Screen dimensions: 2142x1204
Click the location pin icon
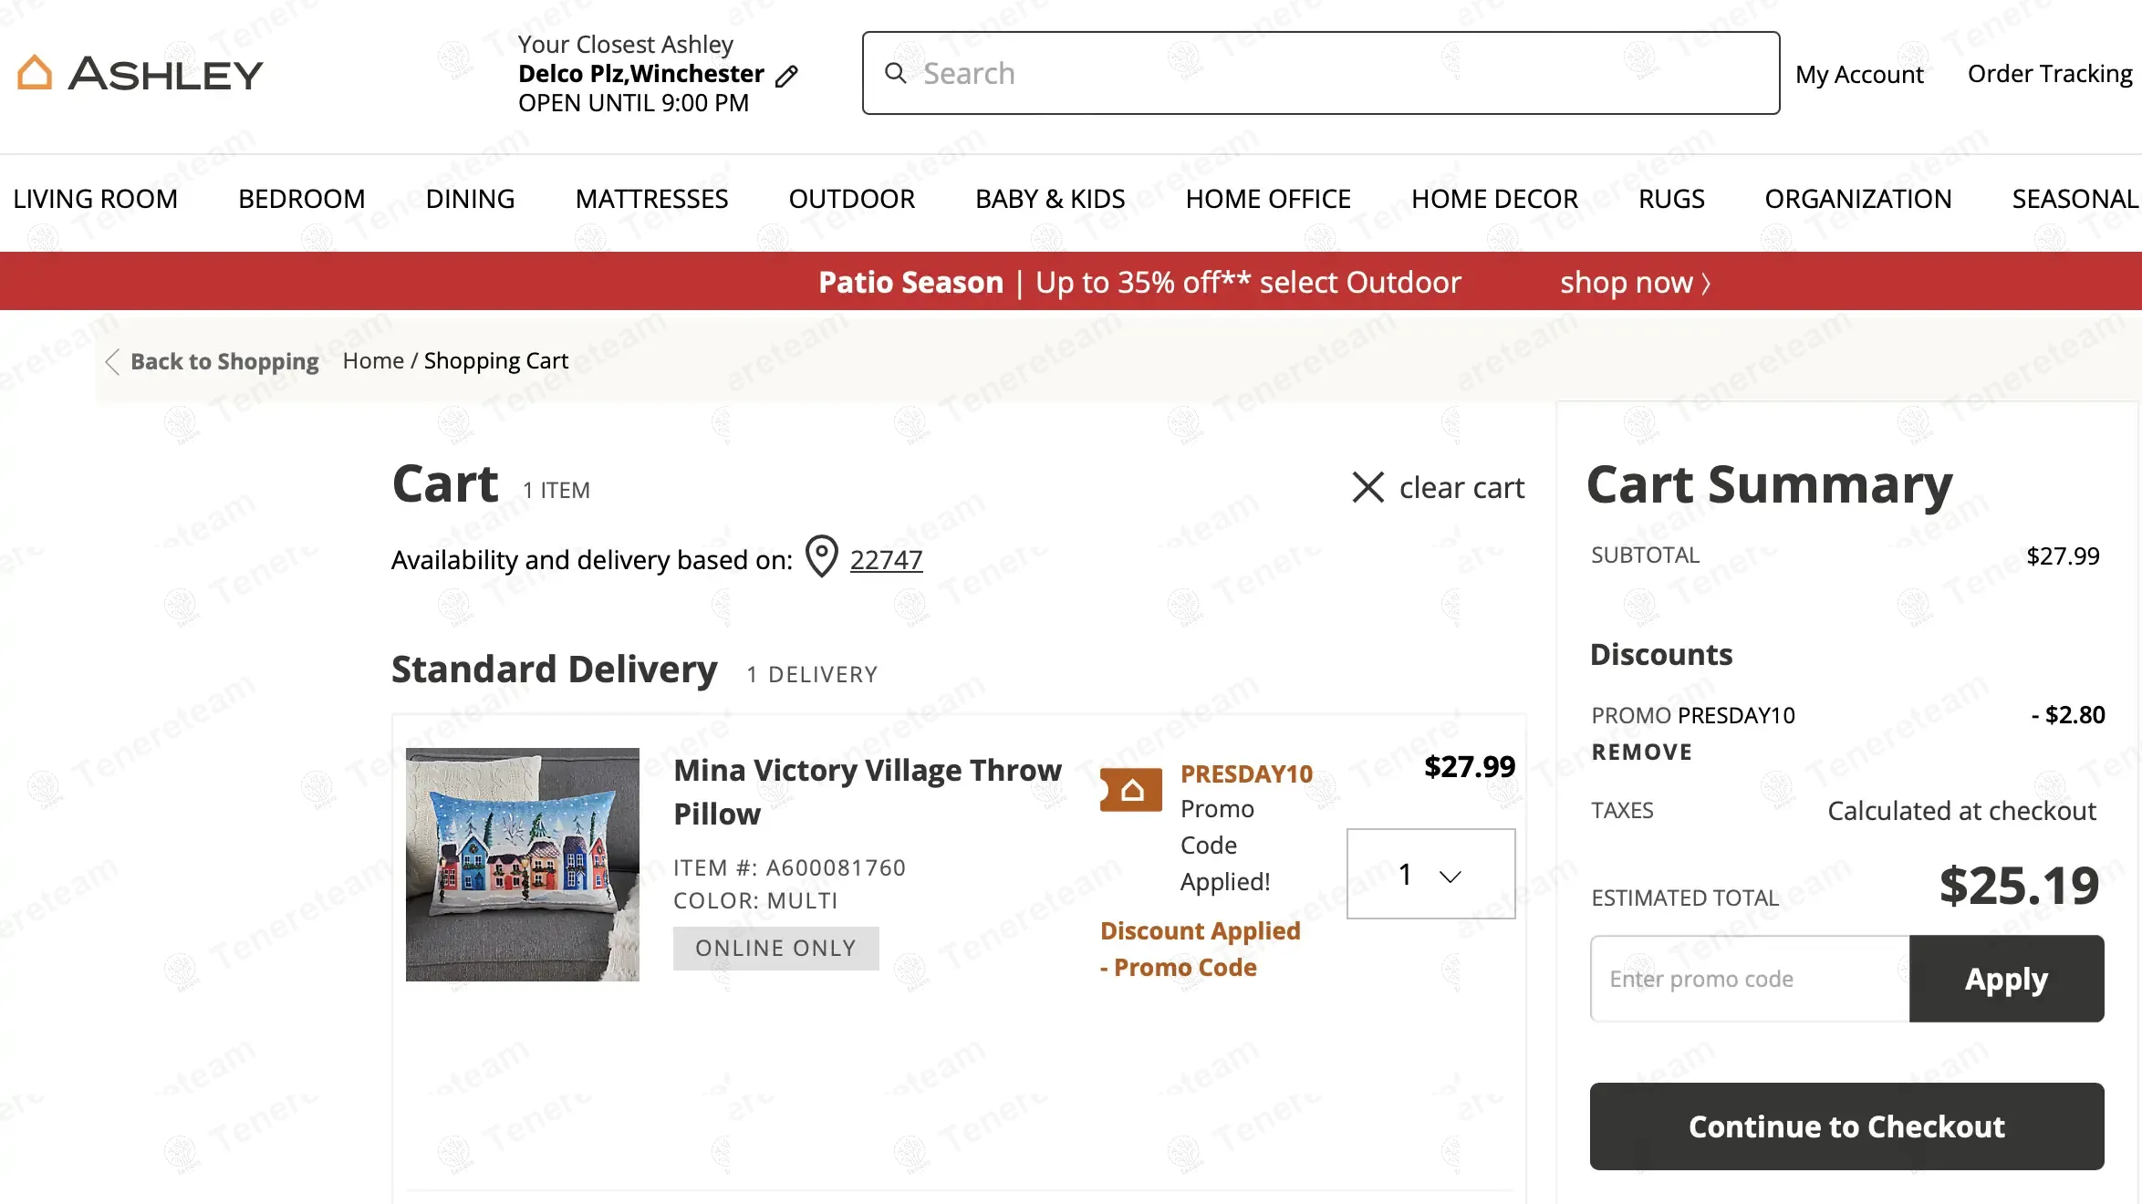coord(822,556)
